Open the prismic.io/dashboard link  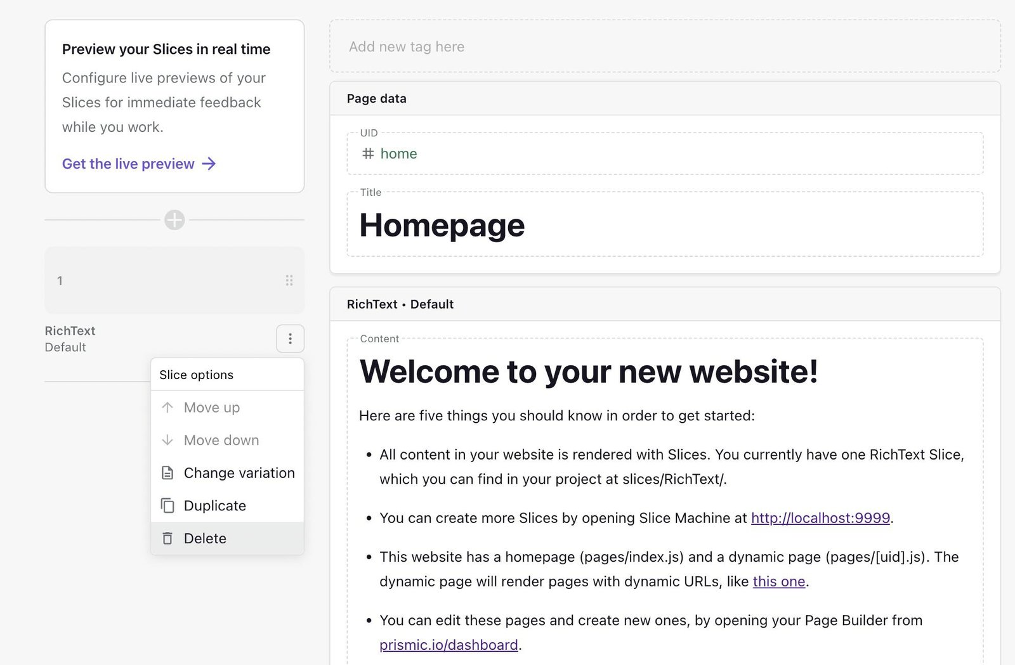449,645
